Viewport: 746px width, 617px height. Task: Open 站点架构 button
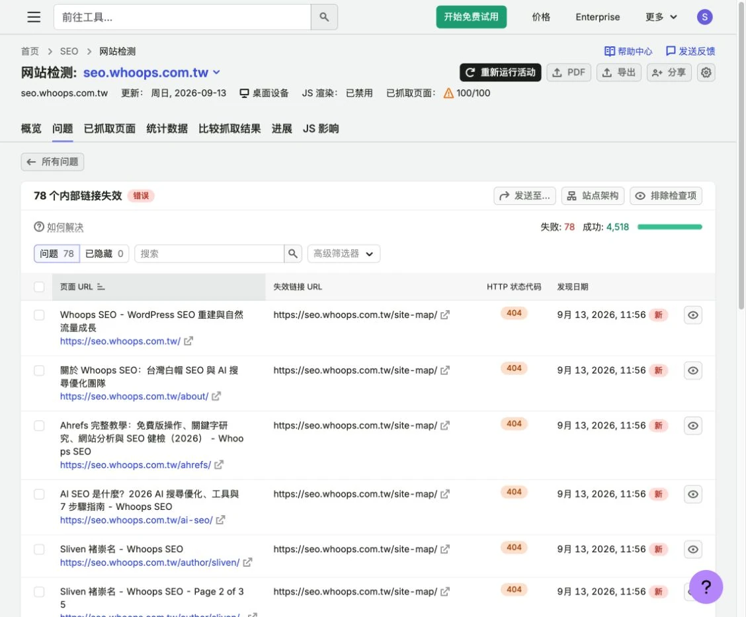(x=593, y=196)
